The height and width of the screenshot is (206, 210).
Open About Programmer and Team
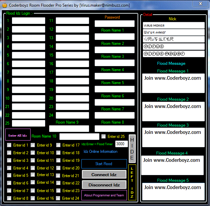[104, 195]
